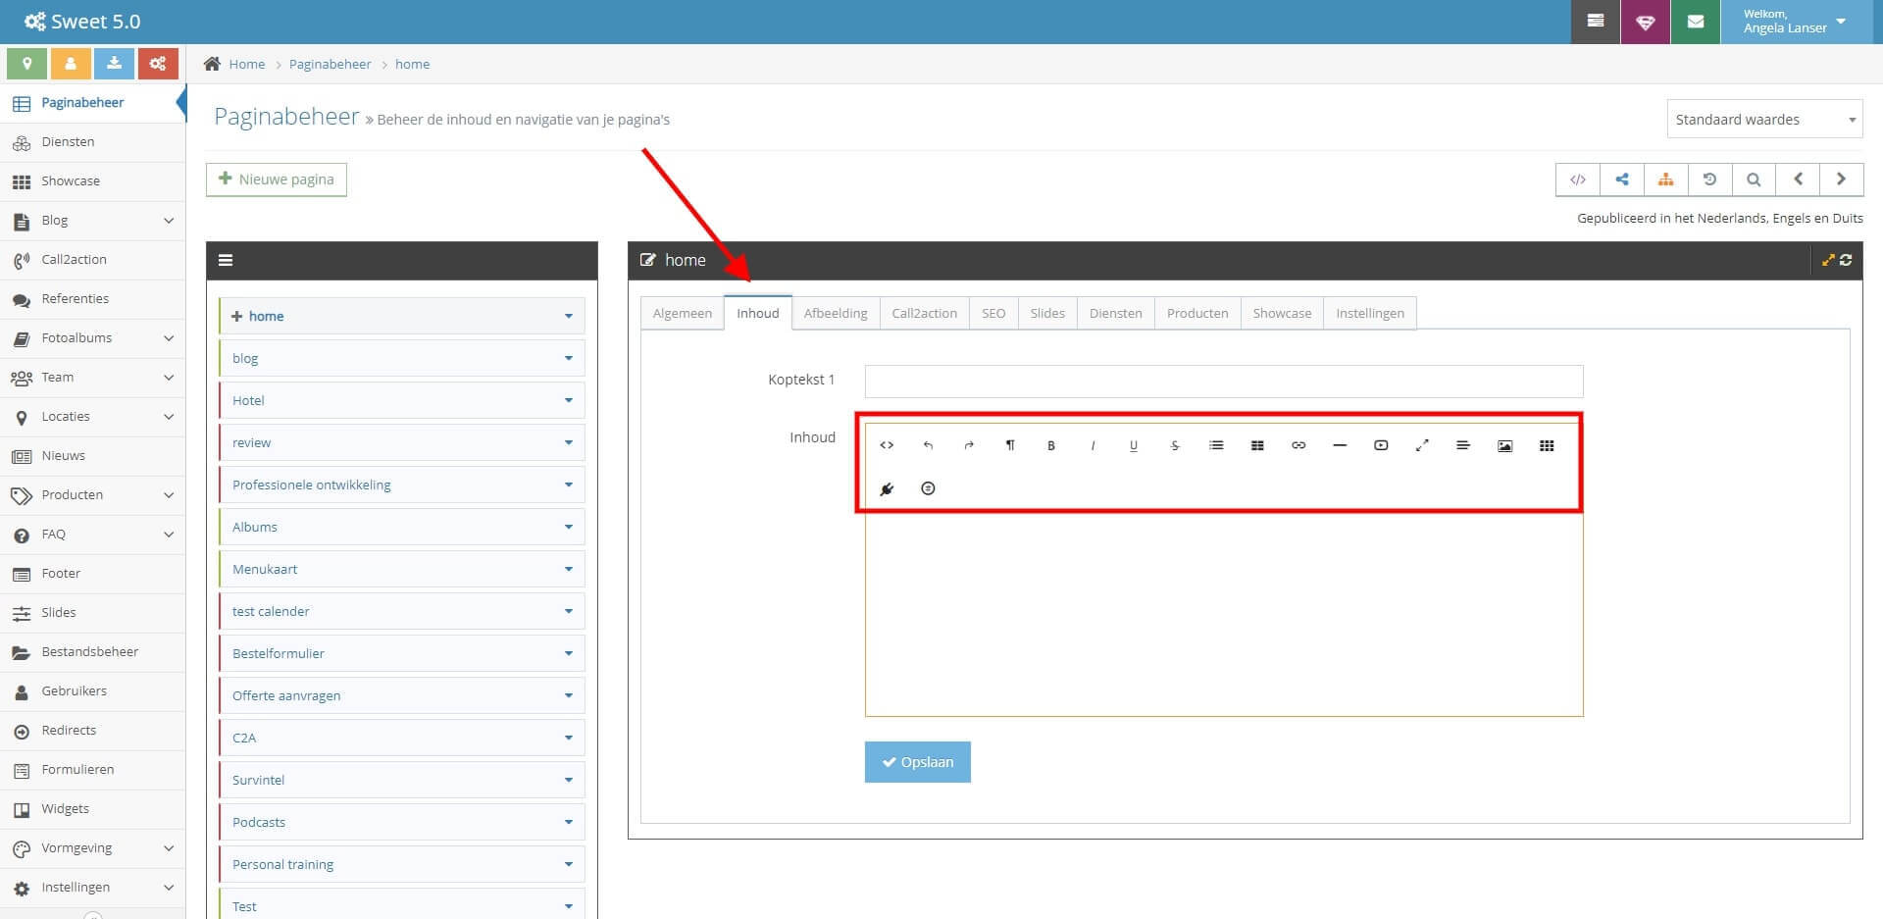The width and height of the screenshot is (1883, 919).
Task: Click the Koptekst 1 input field
Action: (x=1224, y=381)
